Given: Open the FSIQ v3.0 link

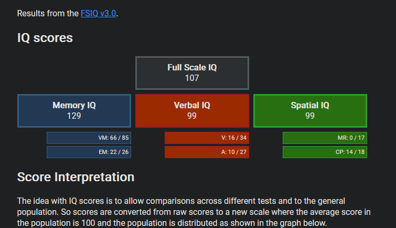Looking at the screenshot, I should (98, 13).
